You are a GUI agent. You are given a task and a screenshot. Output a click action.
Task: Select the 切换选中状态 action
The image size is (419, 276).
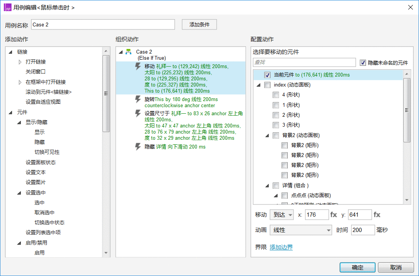point(49,222)
